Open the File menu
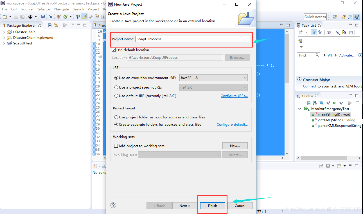 [4, 9]
